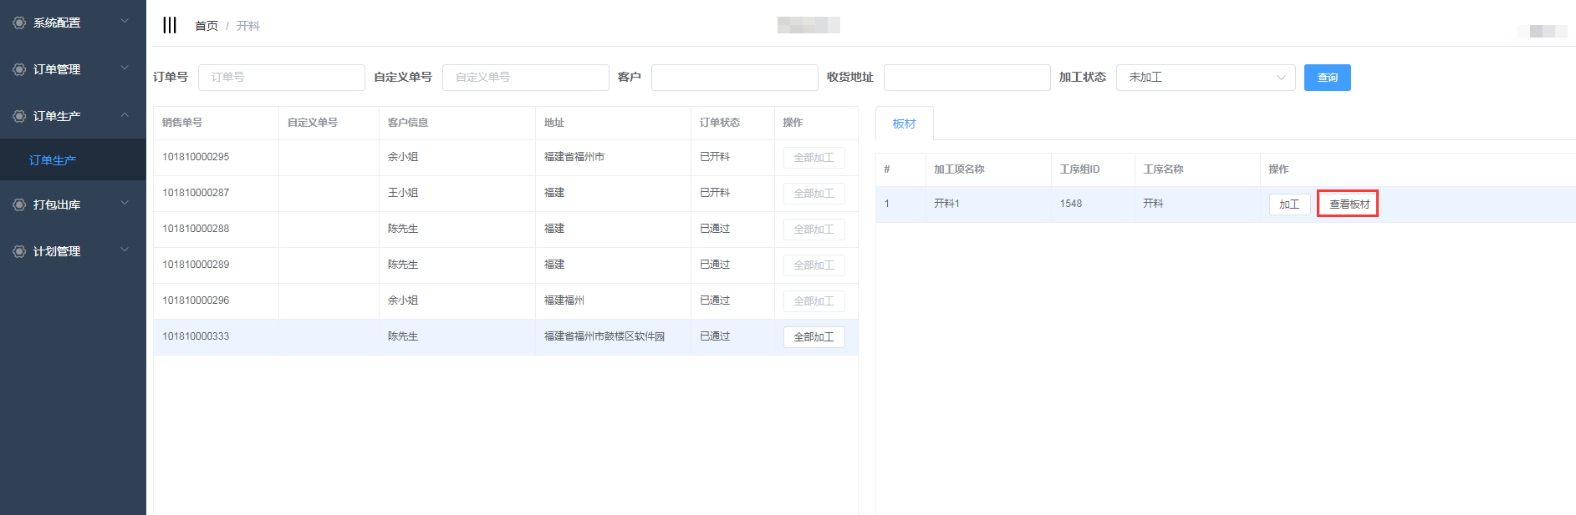
Task: Click the 打包出库 sidebar icon
Action: tap(19, 204)
